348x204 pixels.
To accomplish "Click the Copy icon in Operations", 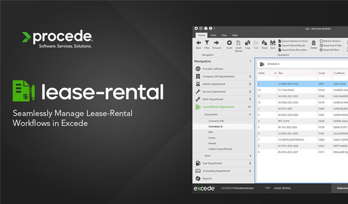I will pyautogui.click(x=248, y=43).
